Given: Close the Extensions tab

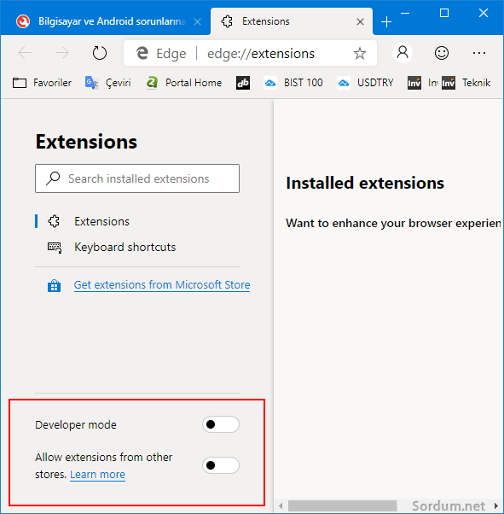Looking at the screenshot, I should coord(360,22).
